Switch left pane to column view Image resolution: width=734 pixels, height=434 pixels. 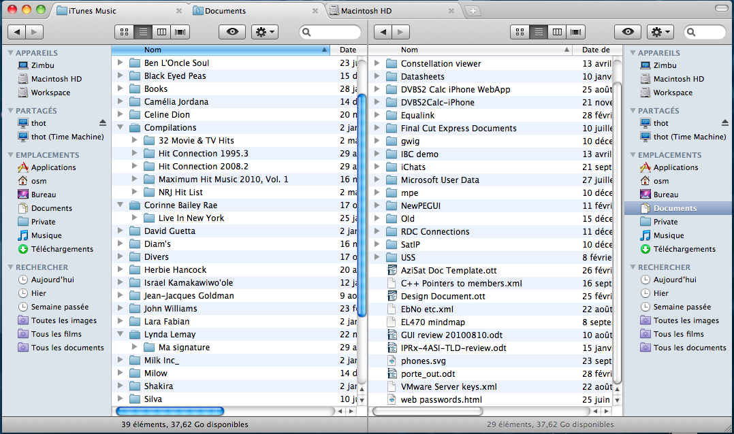click(x=161, y=32)
